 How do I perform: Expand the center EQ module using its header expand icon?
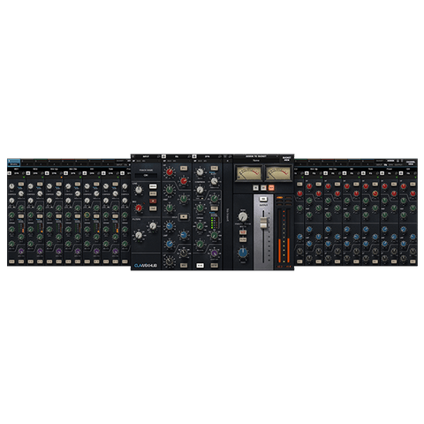pos(163,156)
